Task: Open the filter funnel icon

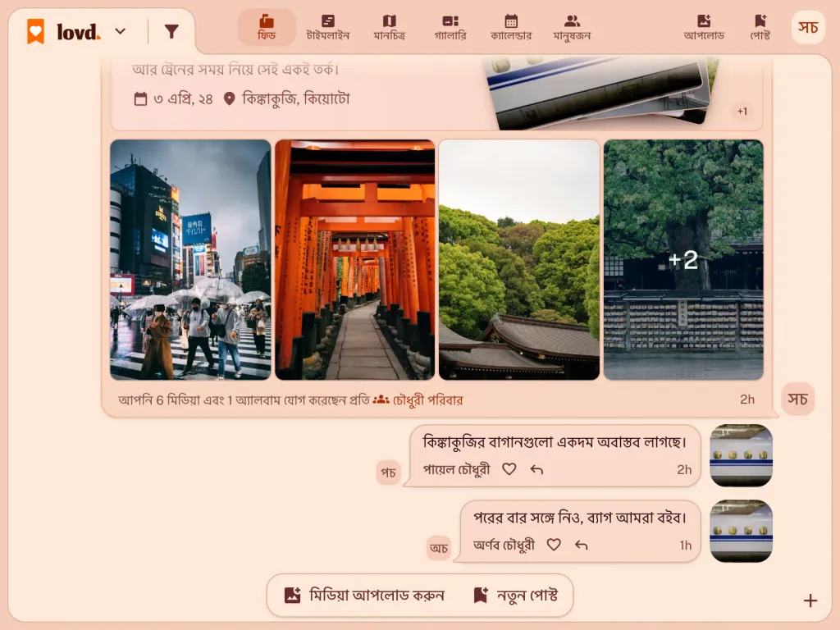Action: point(171,32)
